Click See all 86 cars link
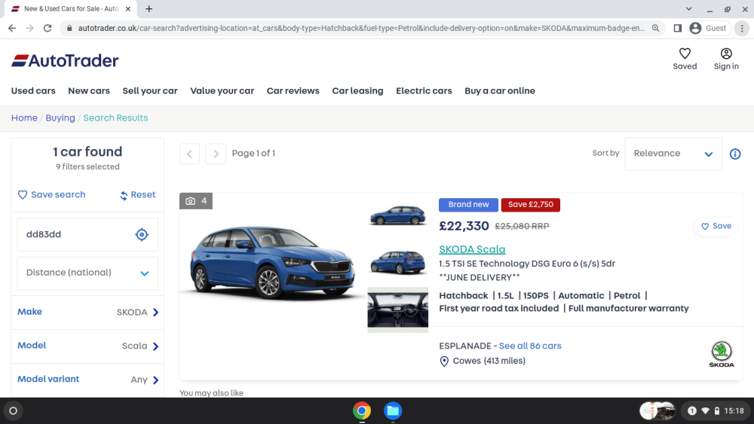The height and width of the screenshot is (424, 754). [x=530, y=346]
